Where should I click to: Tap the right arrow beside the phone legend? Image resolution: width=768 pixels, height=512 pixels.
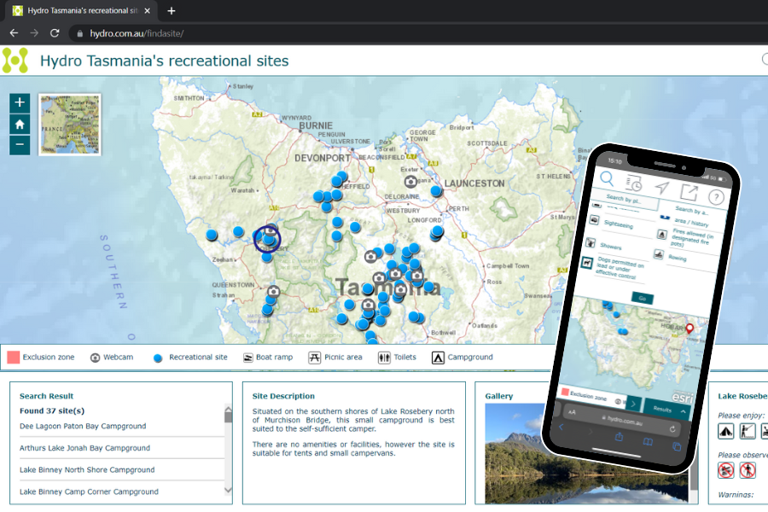(x=633, y=404)
